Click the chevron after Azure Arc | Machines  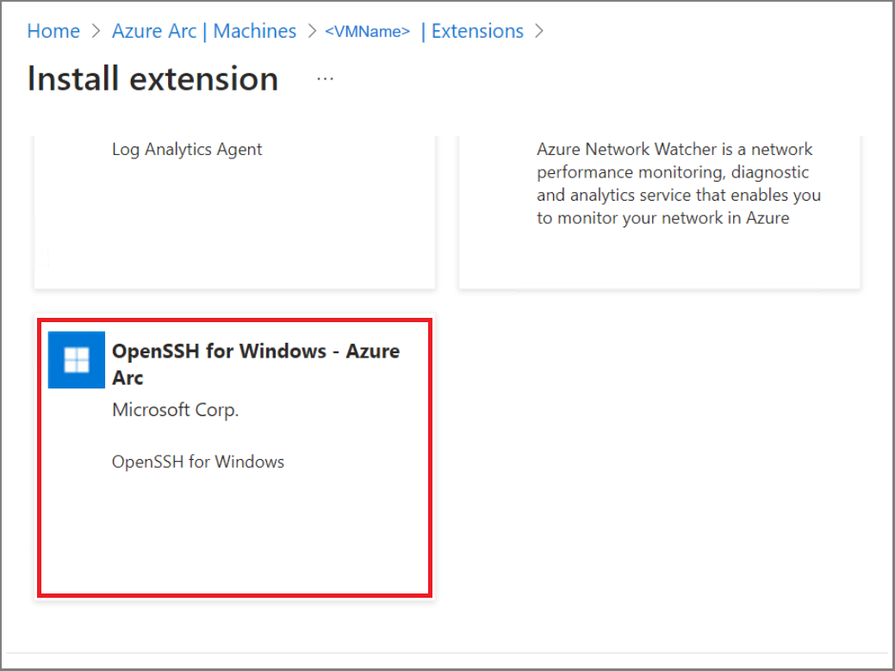tap(311, 32)
